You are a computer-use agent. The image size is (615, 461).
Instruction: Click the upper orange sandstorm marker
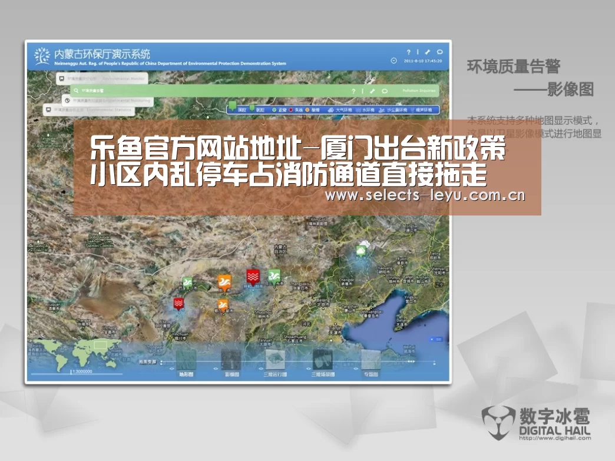224,283
